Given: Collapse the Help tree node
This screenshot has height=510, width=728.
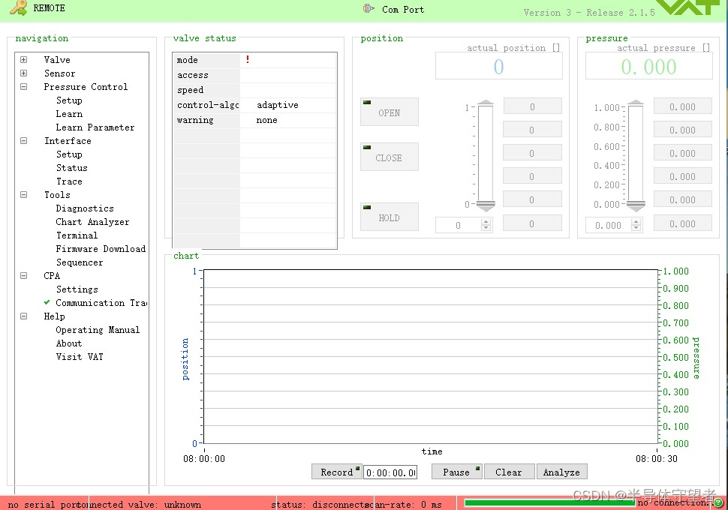Looking at the screenshot, I should point(24,316).
